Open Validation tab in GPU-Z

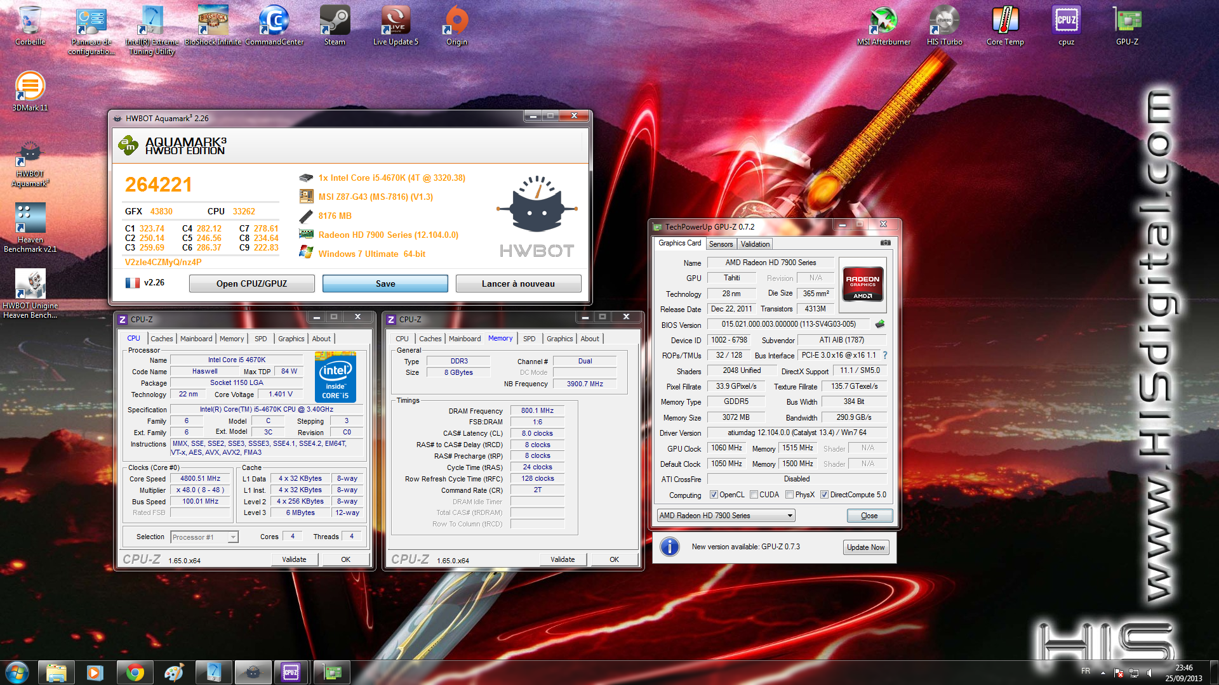755,244
